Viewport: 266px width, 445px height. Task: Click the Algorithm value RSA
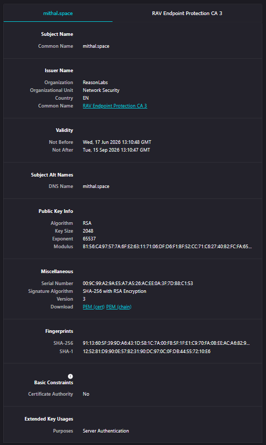coord(87,223)
